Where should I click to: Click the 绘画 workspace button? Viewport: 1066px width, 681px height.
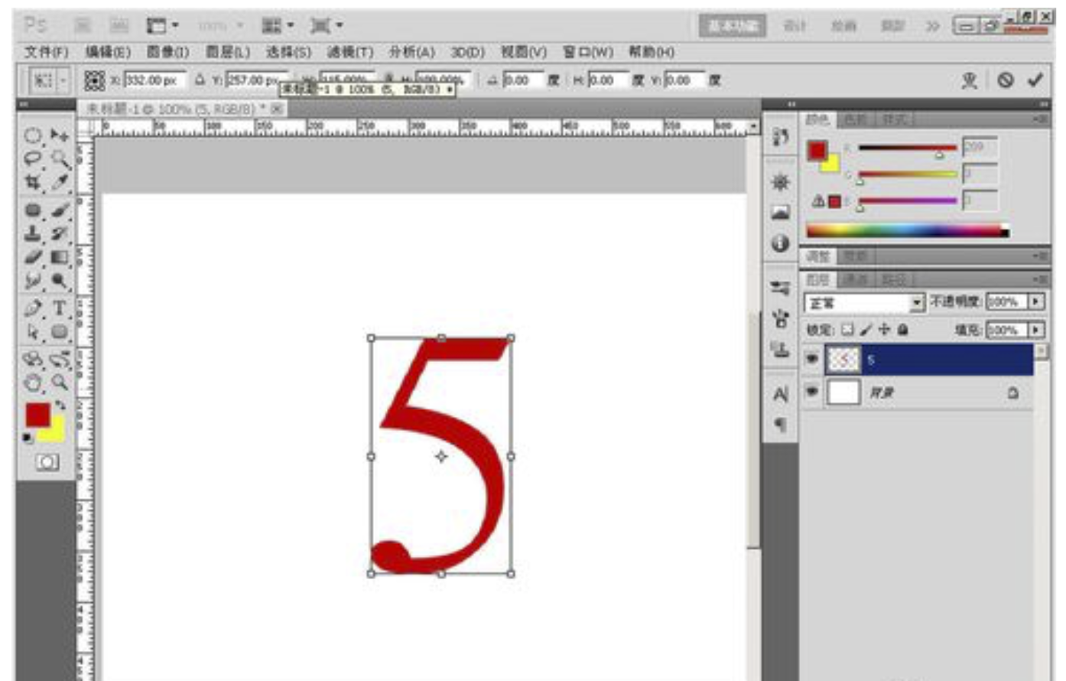(x=843, y=26)
